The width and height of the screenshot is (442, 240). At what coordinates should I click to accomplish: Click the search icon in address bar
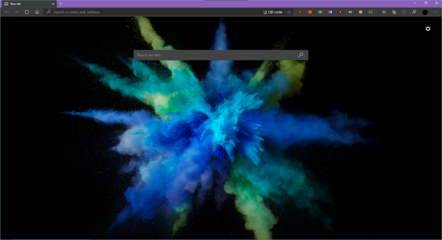49,12
